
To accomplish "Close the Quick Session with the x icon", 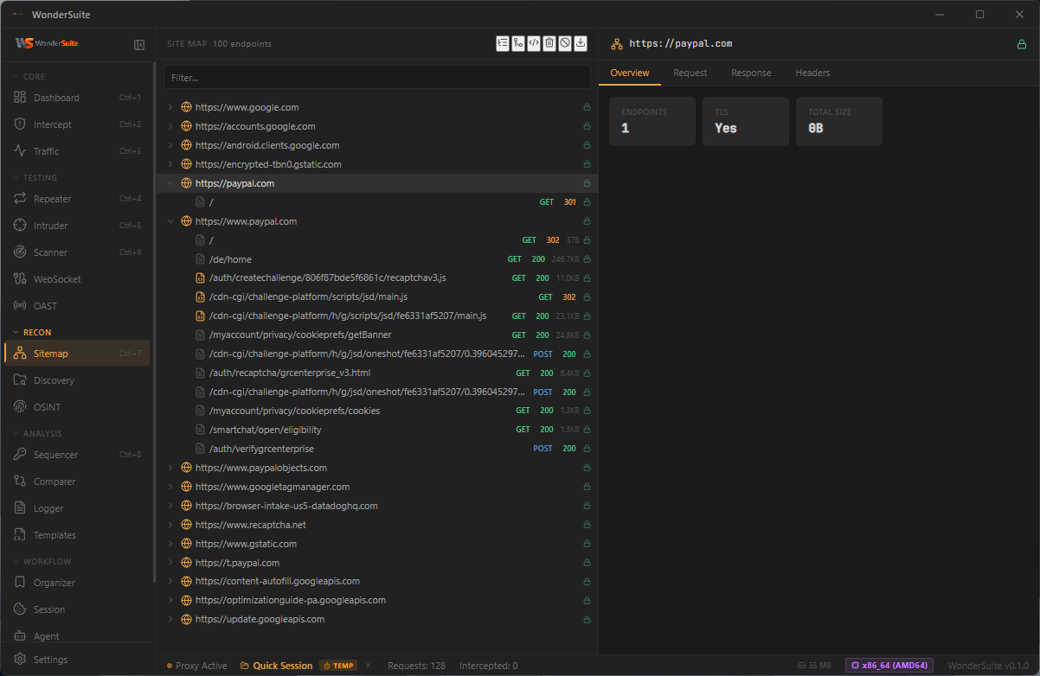I will [x=368, y=666].
